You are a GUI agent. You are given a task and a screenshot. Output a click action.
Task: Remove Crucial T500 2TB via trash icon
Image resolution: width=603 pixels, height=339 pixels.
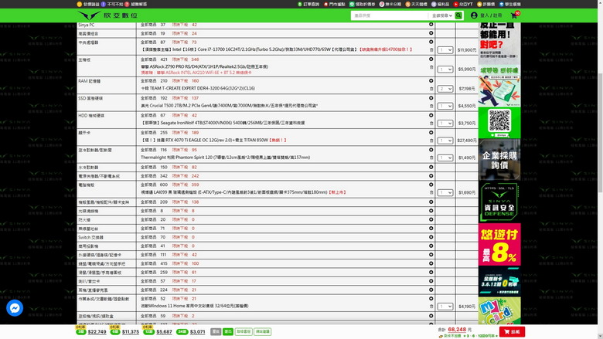431,106
